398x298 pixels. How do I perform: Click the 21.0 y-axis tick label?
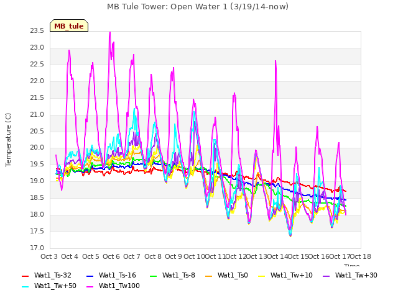click(37, 114)
